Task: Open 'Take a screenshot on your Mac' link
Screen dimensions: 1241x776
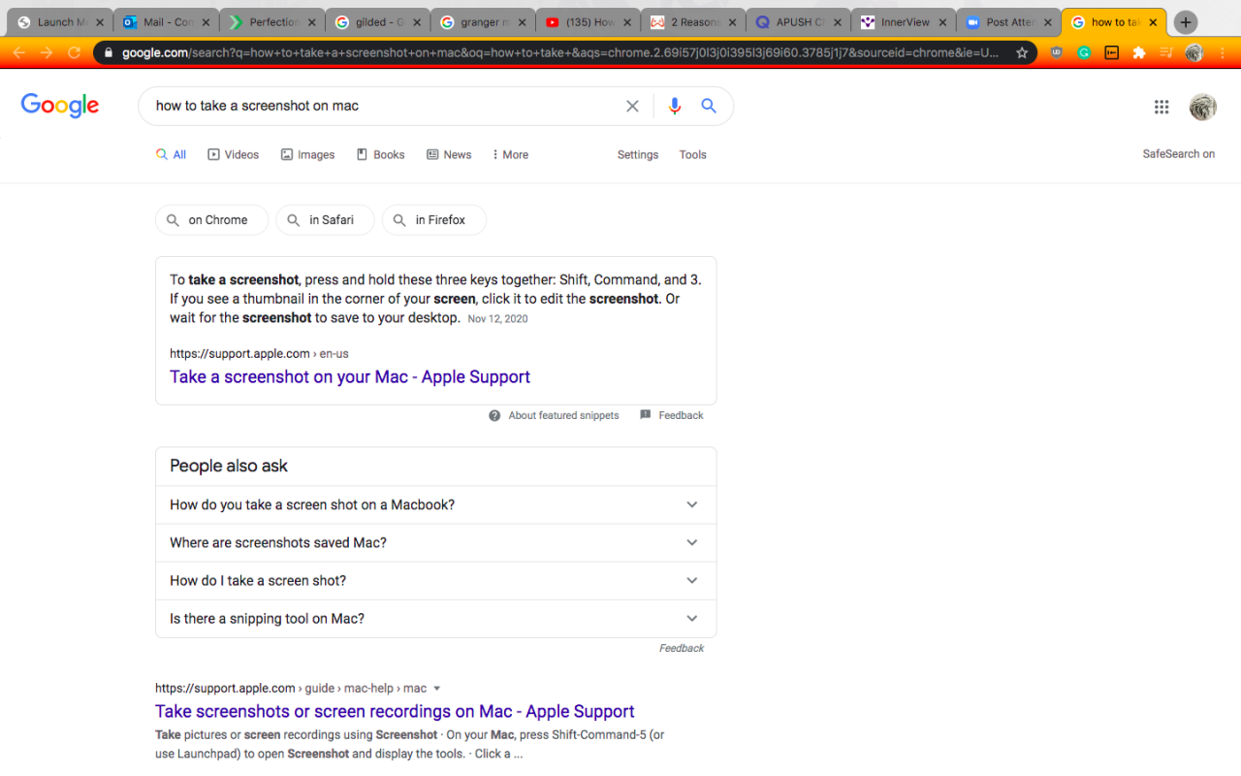Action: pyautogui.click(x=350, y=377)
